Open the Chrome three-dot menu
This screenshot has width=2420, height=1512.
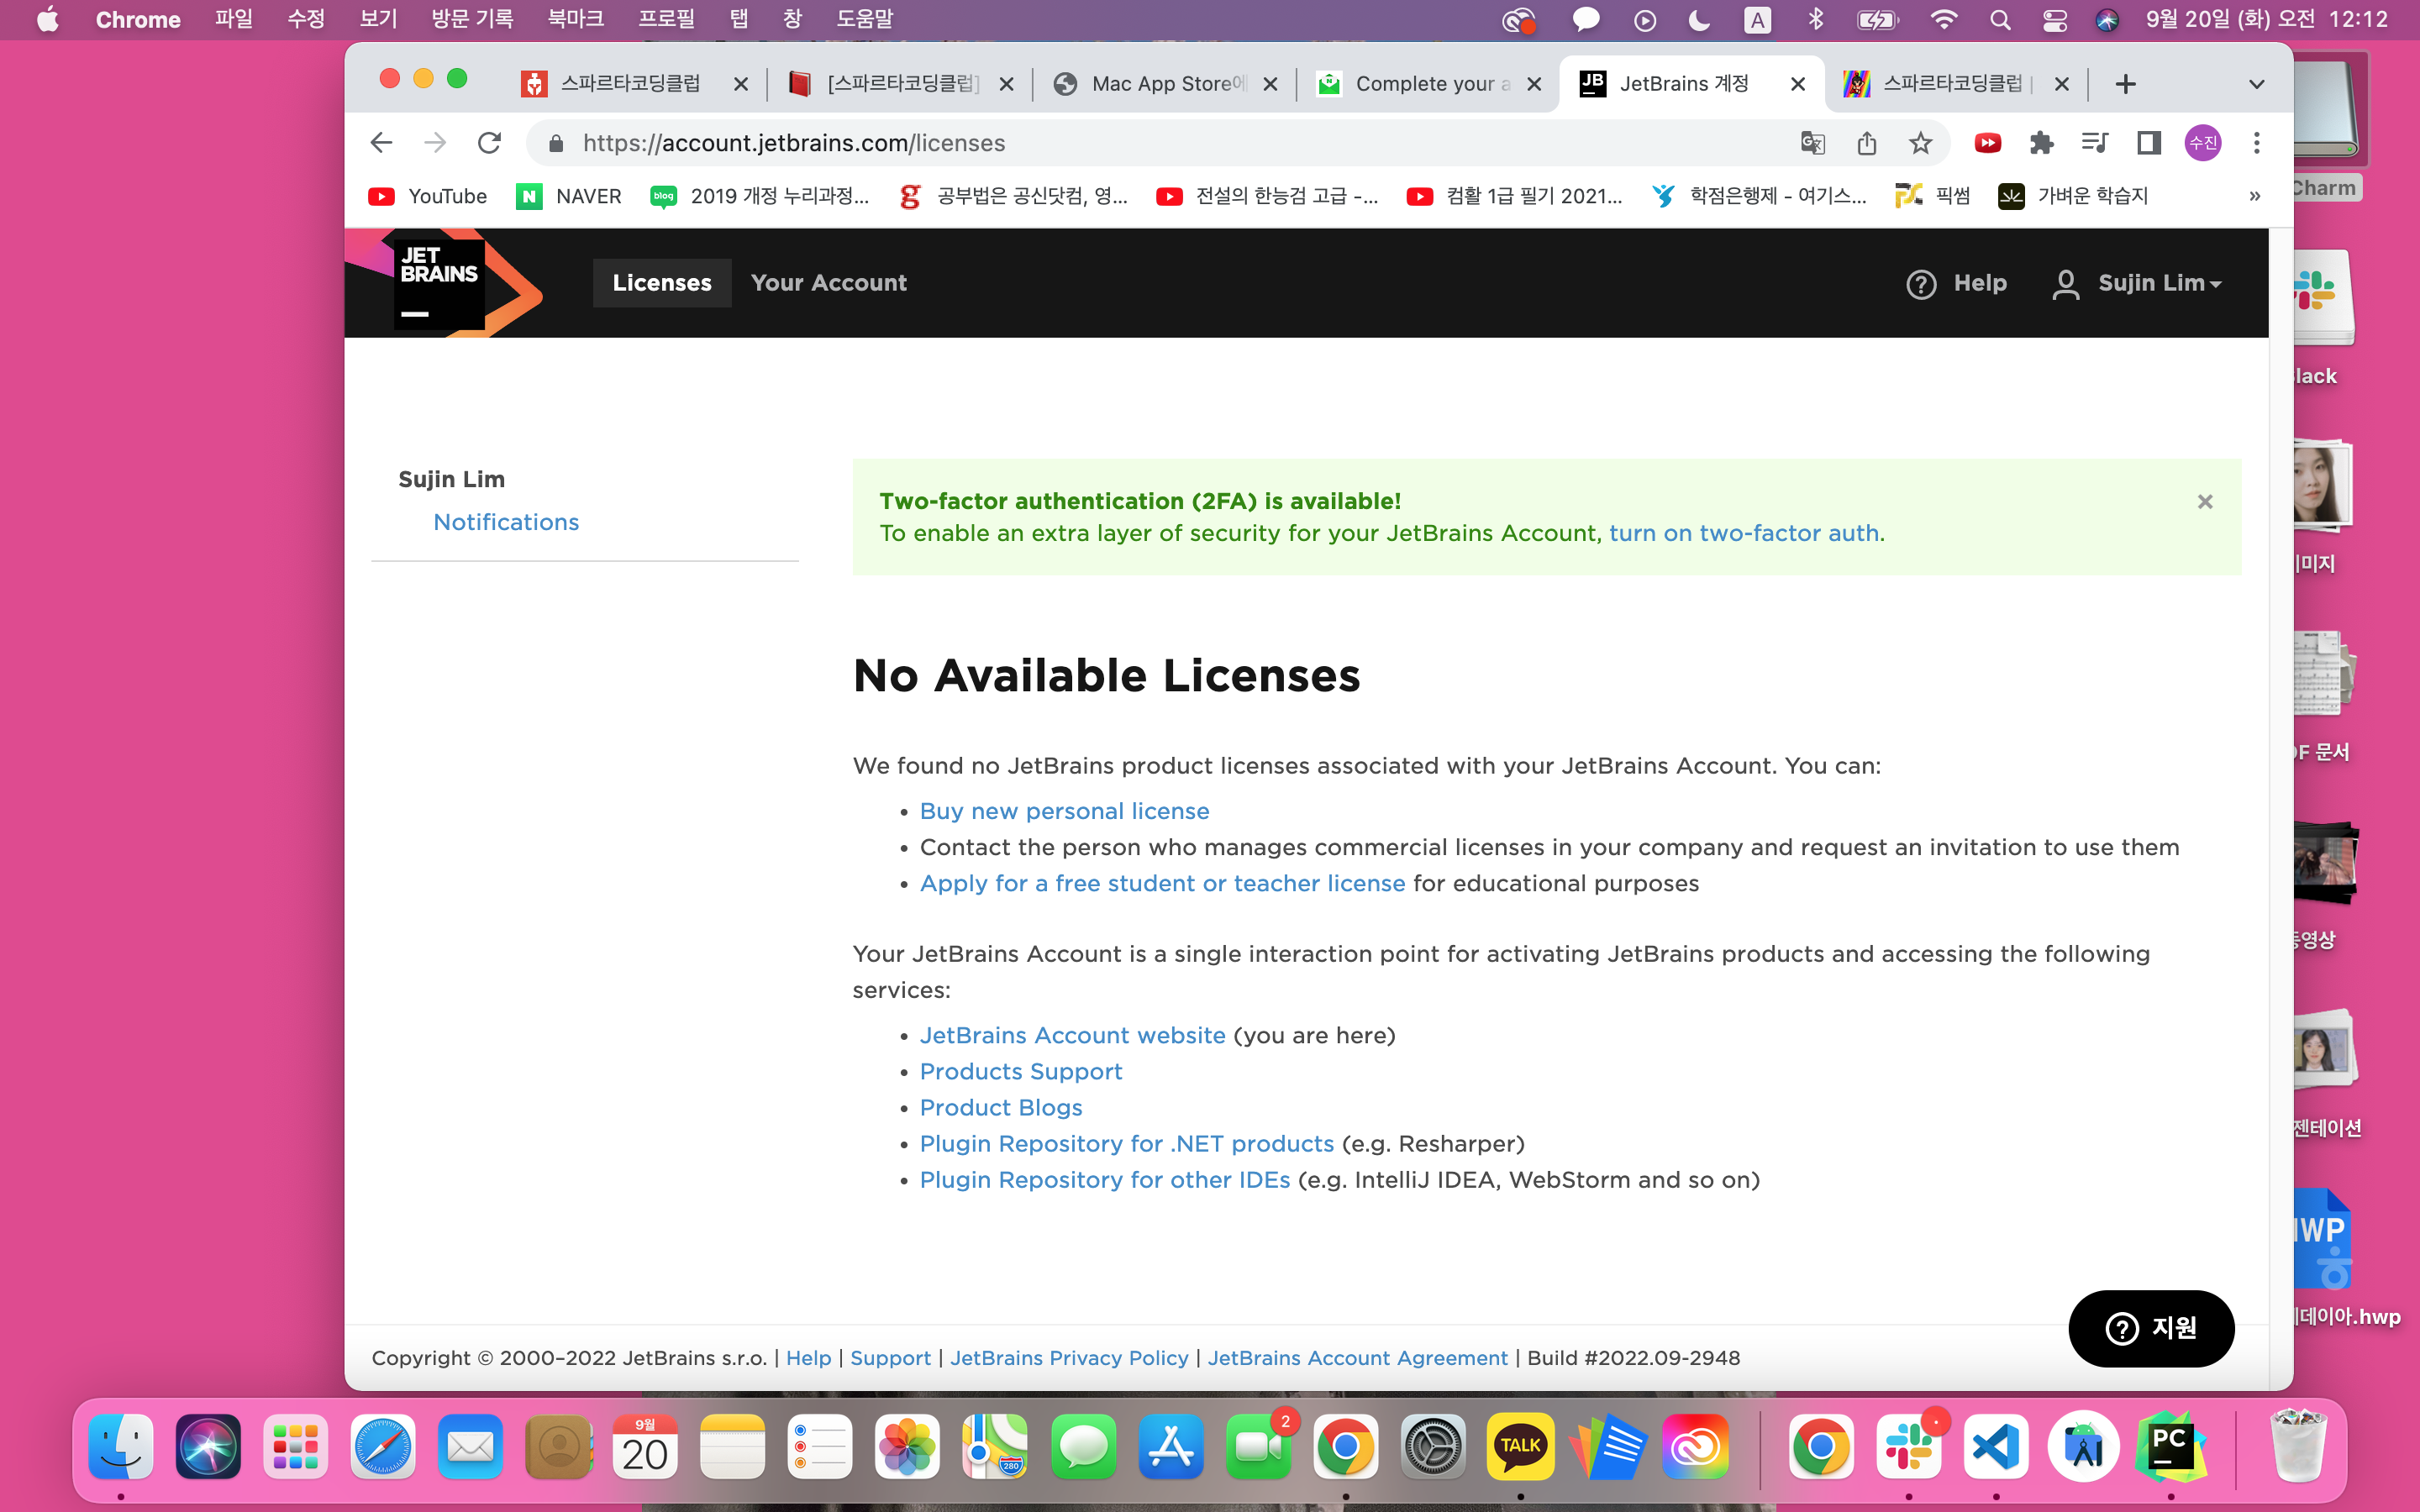pos(2257,143)
